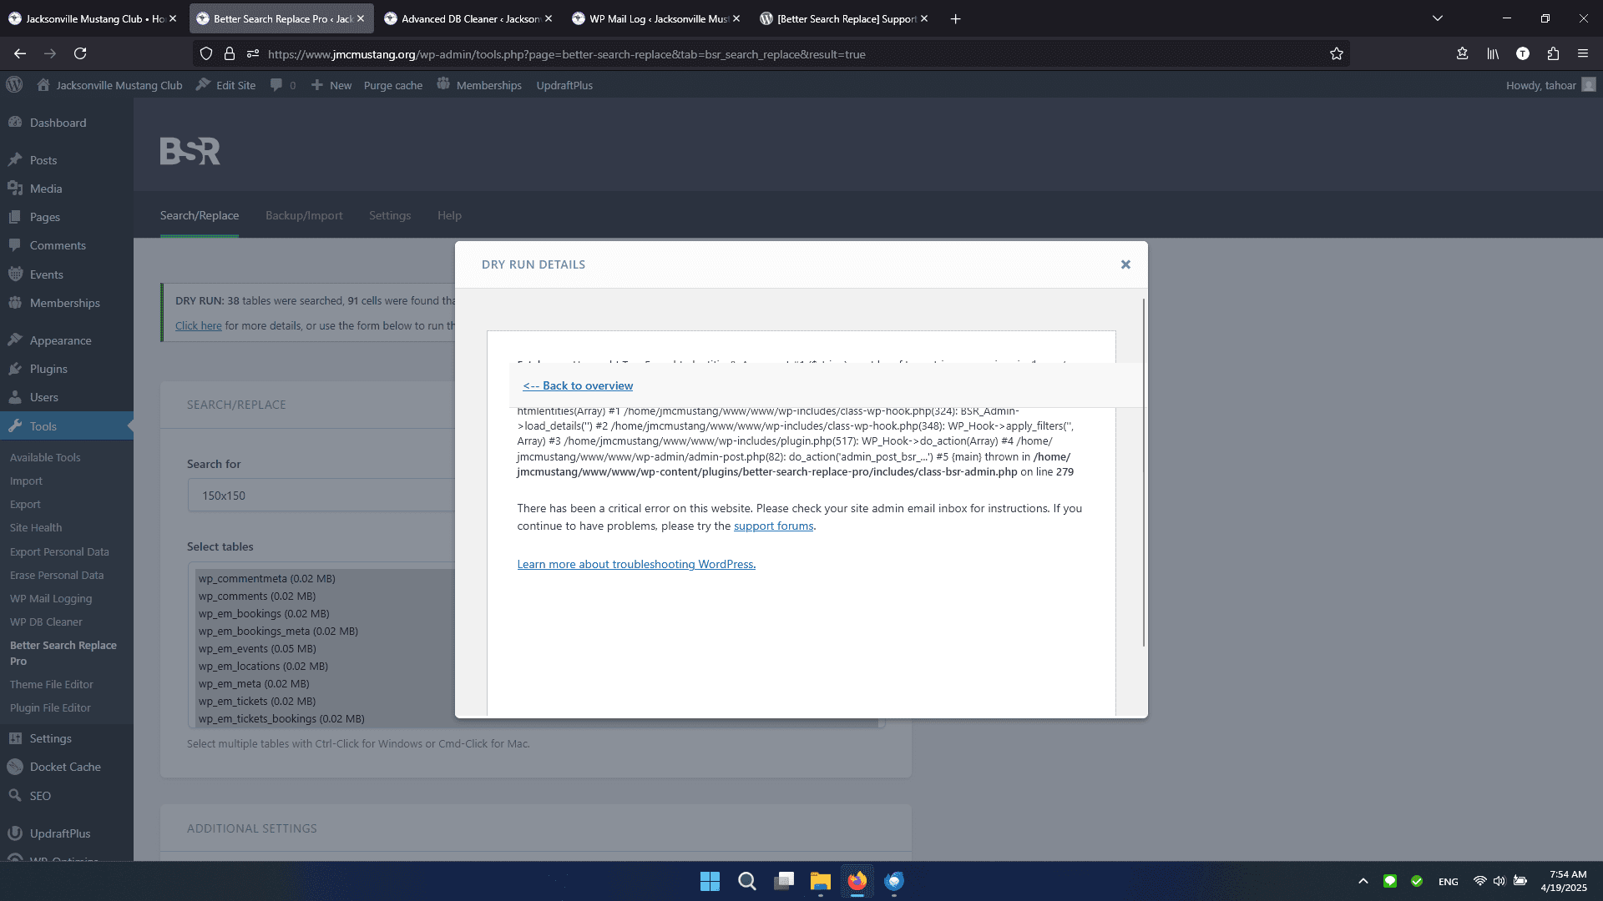The width and height of the screenshot is (1603, 901).
Task: Expand the list all tabs chevron
Action: pyautogui.click(x=1438, y=18)
